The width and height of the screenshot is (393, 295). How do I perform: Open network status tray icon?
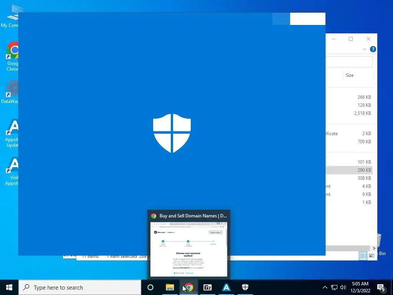pyautogui.click(x=334, y=287)
